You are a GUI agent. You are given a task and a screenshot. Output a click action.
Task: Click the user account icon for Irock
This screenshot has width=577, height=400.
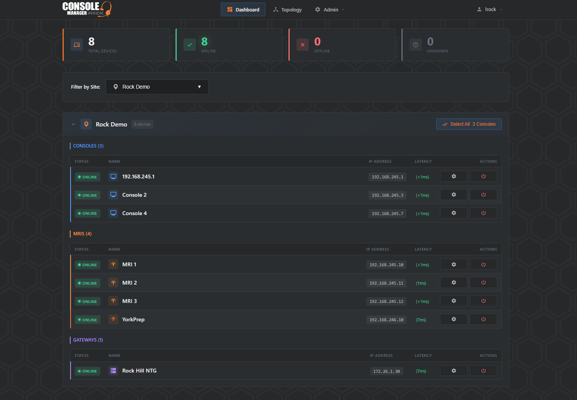[479, 9]
